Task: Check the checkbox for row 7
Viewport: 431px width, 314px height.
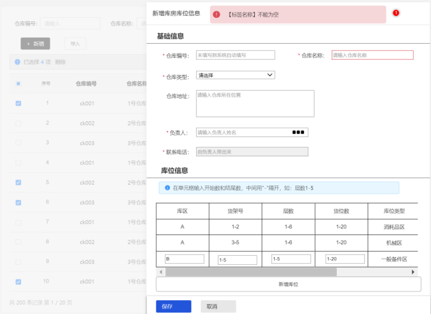Action: [x=18, y=223]
